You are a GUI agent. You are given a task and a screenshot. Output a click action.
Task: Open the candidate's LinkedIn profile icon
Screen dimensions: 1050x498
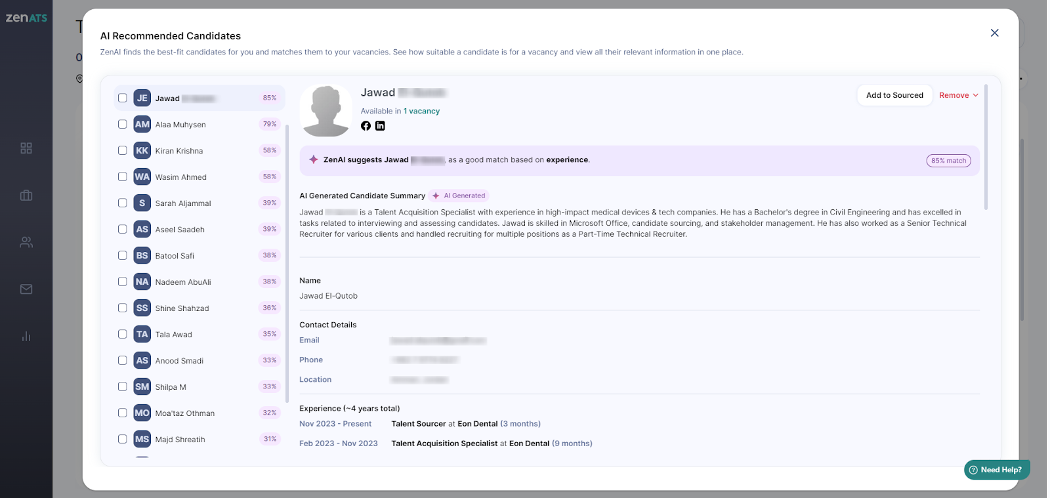380,126
